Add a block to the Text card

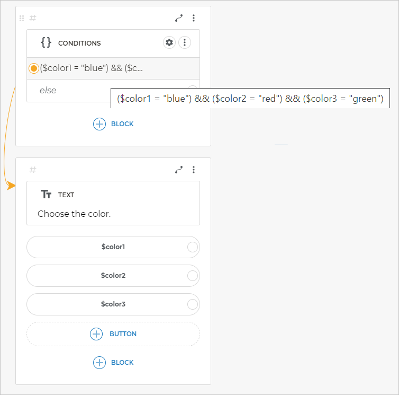[113, 363]
